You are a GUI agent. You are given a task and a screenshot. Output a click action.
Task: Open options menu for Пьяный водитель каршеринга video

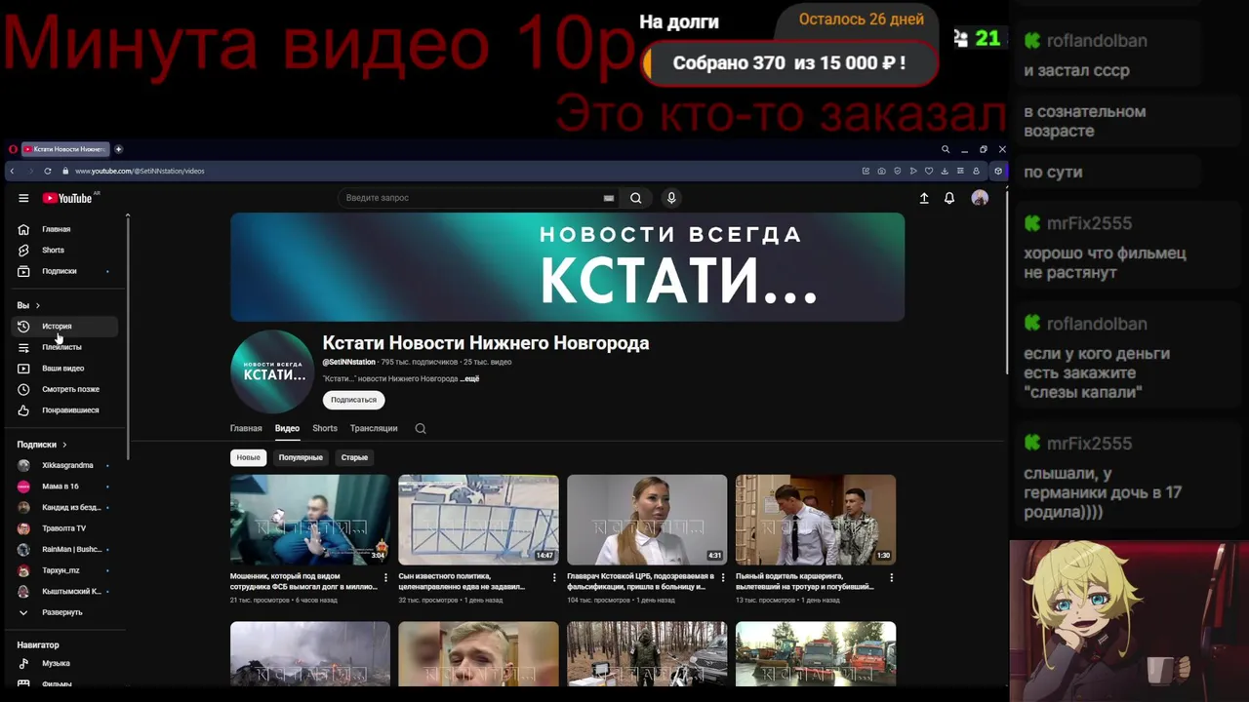891,577
